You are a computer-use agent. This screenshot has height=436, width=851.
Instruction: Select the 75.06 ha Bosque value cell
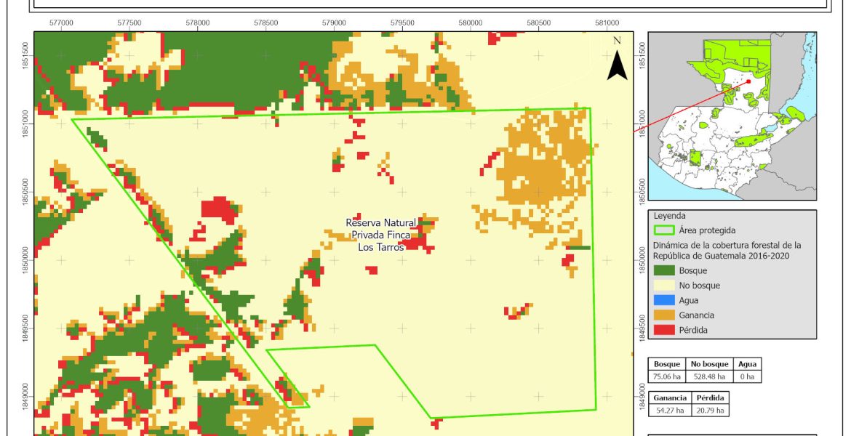(x=667, y=376)
